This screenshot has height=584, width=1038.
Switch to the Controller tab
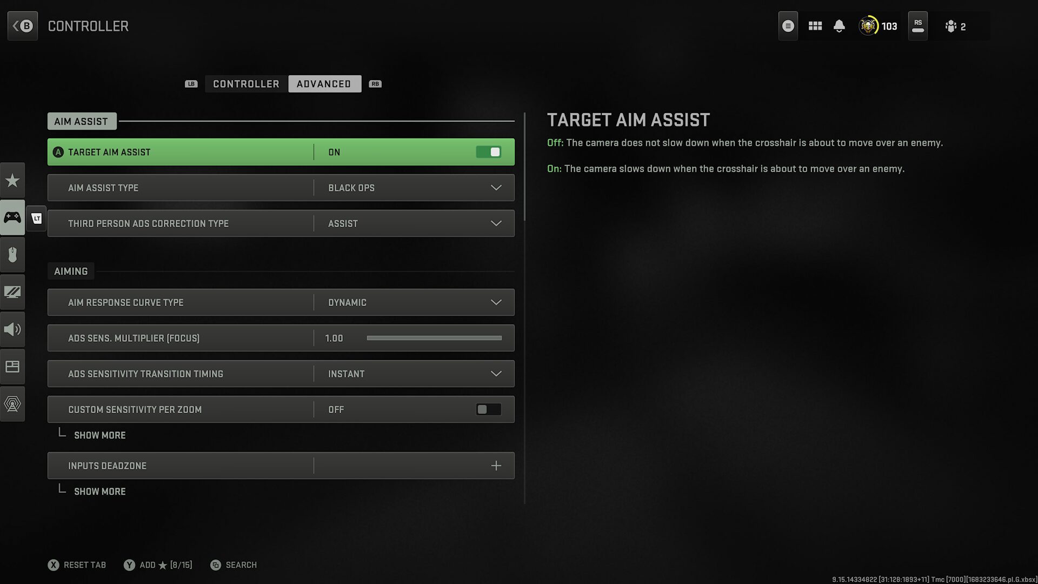[246, 84]
